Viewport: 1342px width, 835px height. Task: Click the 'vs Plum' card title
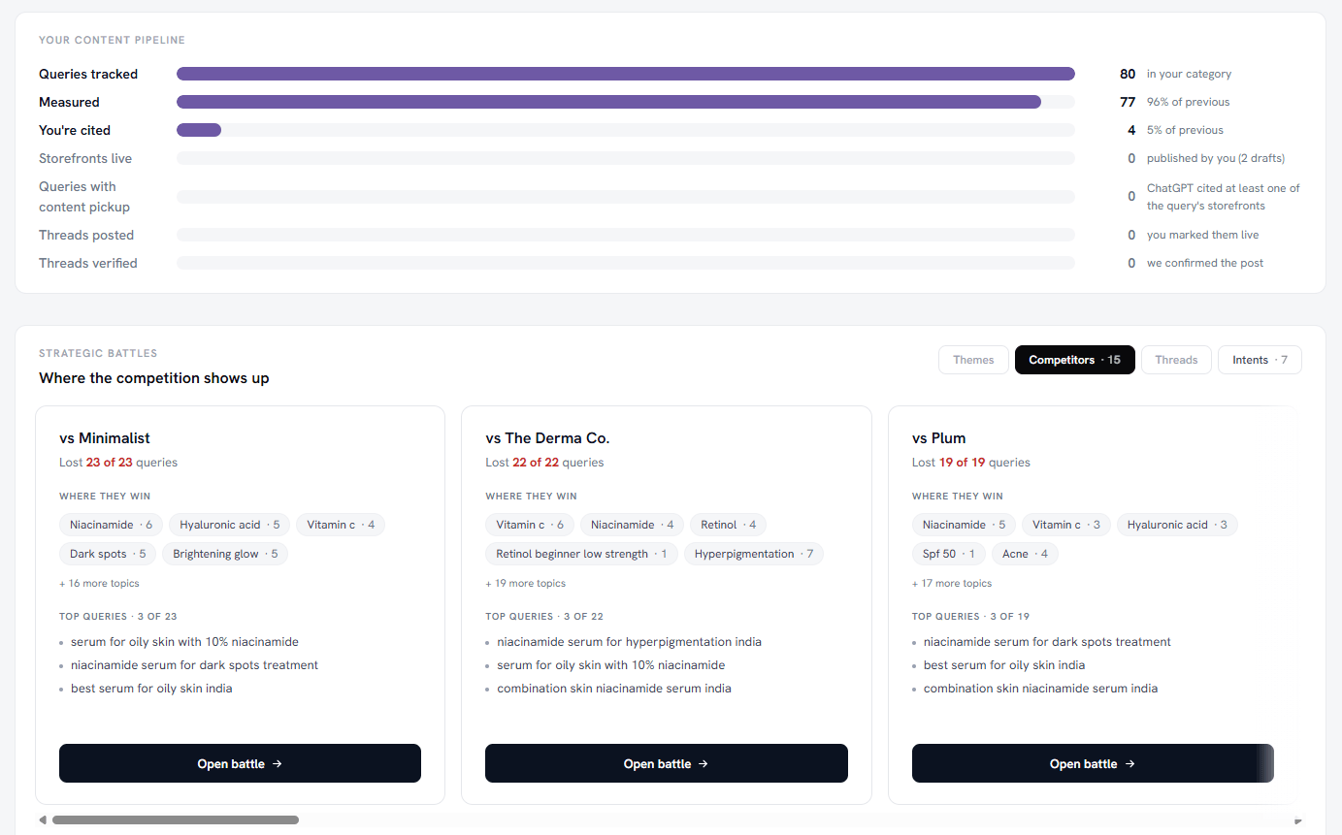[x=939, y=438]
